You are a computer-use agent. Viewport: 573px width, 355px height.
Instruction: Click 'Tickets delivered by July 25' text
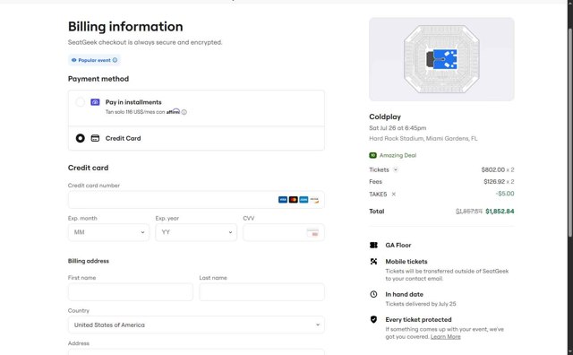[x=421, y=304]
